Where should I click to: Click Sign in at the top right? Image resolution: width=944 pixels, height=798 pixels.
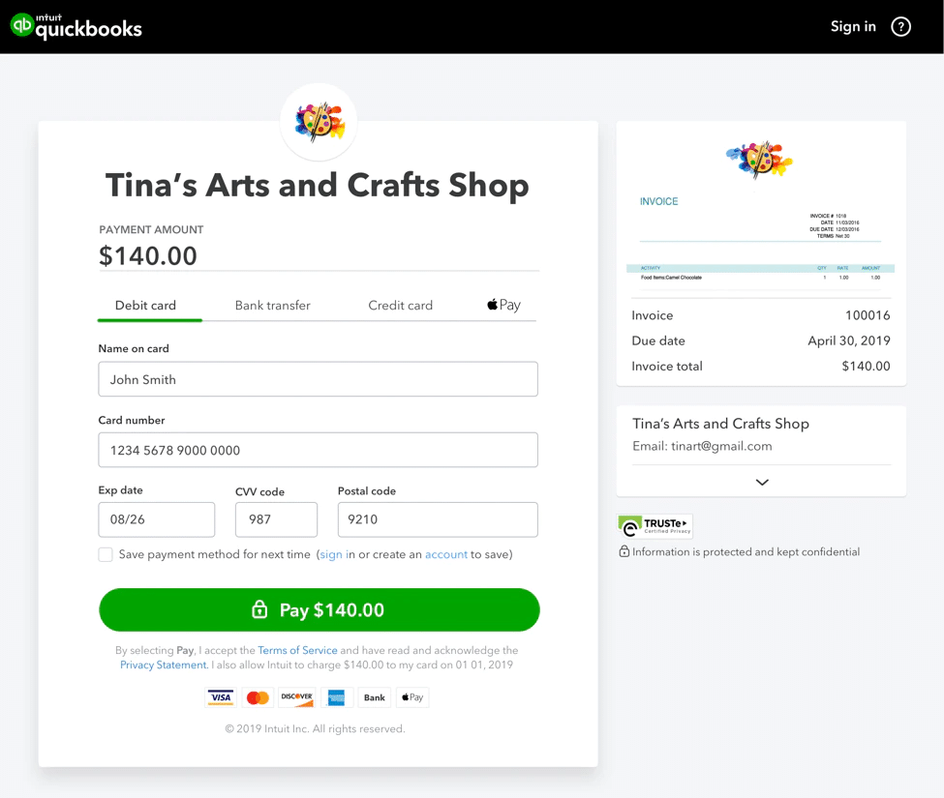(852, 26)
